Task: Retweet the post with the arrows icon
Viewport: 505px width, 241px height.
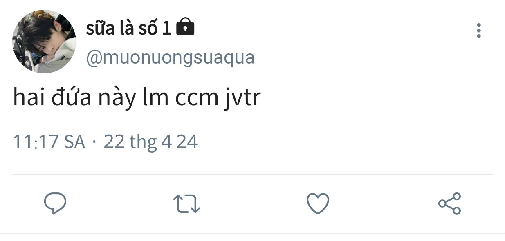Action: pyautogui.click(x=186, y=203)
